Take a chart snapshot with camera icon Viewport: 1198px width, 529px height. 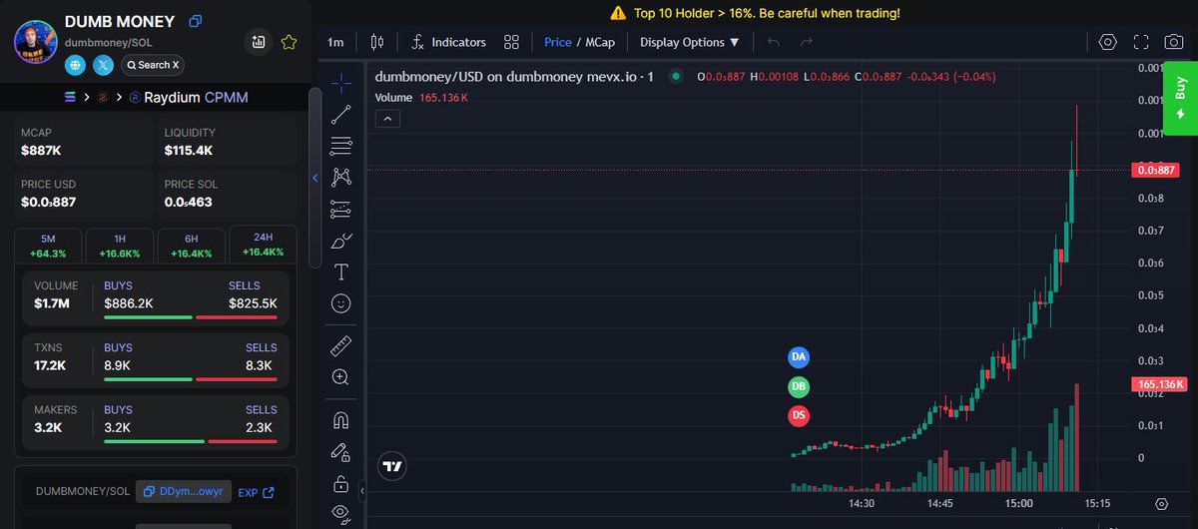1174,42
